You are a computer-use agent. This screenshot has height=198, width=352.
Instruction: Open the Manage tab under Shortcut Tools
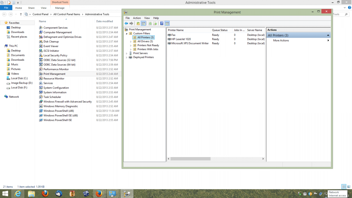[60, 8]
